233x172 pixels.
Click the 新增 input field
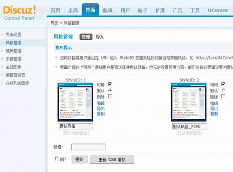point(89,147)
